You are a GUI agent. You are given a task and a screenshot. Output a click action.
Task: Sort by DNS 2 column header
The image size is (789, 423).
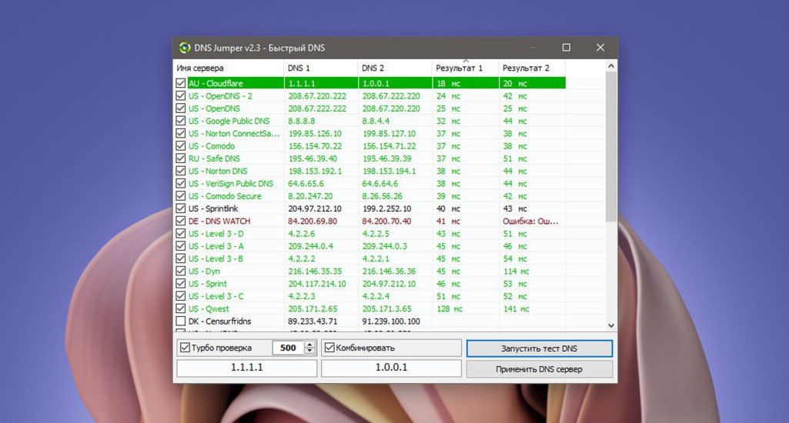pyautogui.click(x=395, y=68)
